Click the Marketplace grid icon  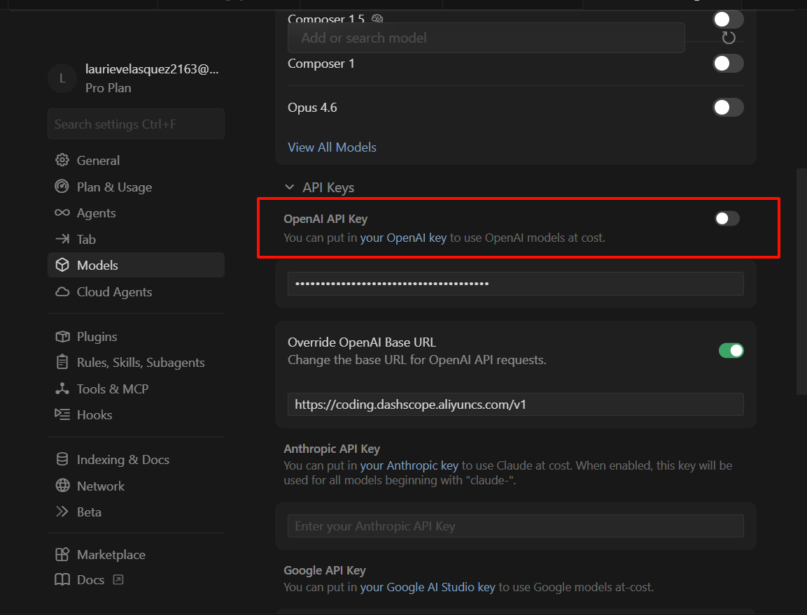click(x=62, y=554)
